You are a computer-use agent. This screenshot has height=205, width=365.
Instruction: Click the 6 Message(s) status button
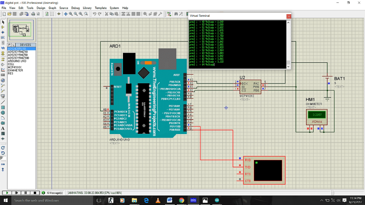52,193
